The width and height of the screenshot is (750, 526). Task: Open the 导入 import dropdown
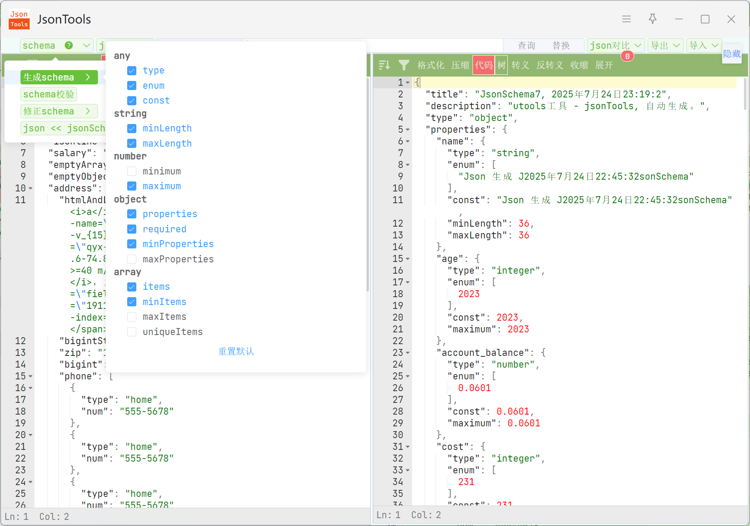(x=704, y=45)
